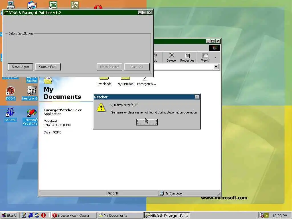
Task: Click the 92.0KB status bar entry
Action: [x=113, y=193]
